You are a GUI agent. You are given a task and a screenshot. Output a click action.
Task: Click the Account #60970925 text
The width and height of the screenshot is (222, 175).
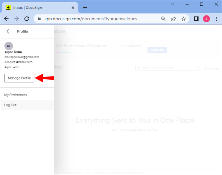pyautogui.click(x=18, y=62)
